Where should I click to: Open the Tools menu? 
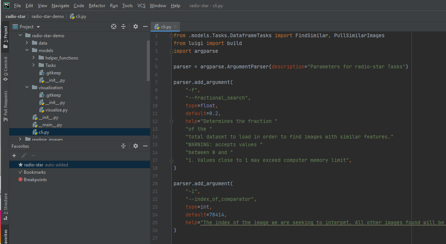click(128, 6)
